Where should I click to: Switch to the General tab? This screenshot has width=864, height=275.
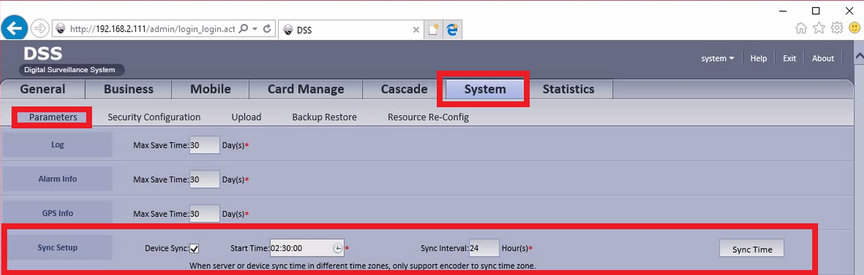[x=42, y=89]
